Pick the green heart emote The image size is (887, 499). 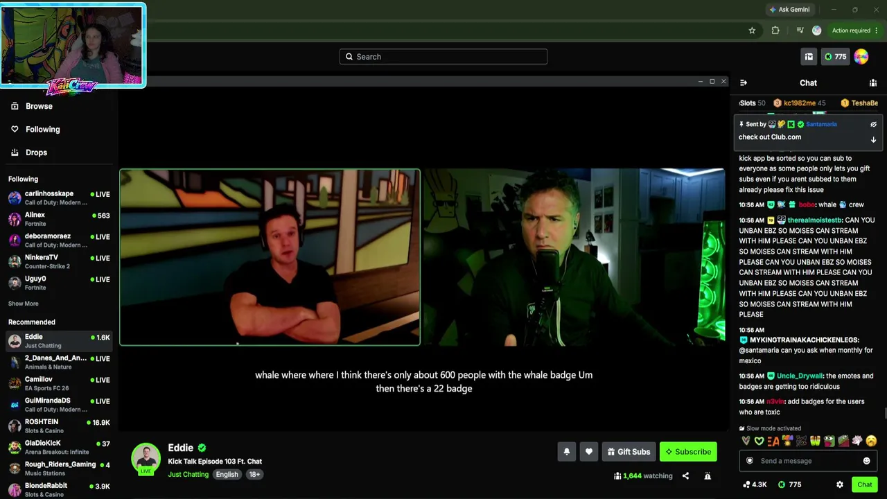click(759, 441)
